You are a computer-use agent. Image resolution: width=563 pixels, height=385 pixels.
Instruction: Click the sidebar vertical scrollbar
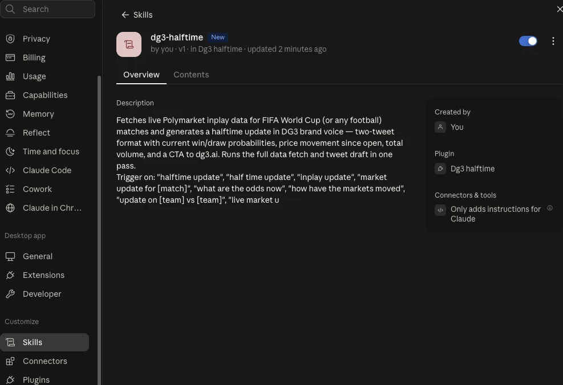pos(99,230)
